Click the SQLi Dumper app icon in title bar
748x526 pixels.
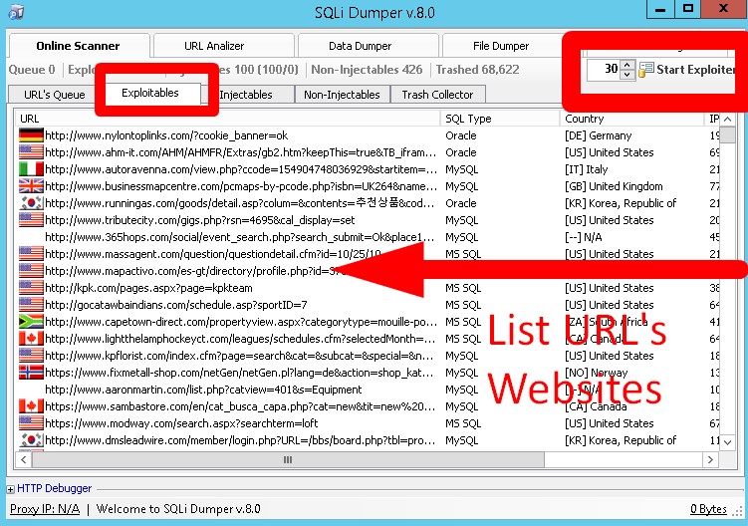[x=16, y=11]
